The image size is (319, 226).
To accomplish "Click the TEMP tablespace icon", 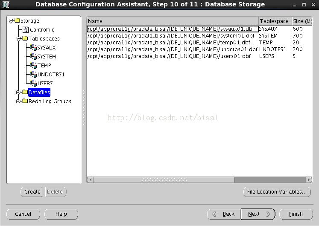I will pyautogui.click(x=33, y=65).
